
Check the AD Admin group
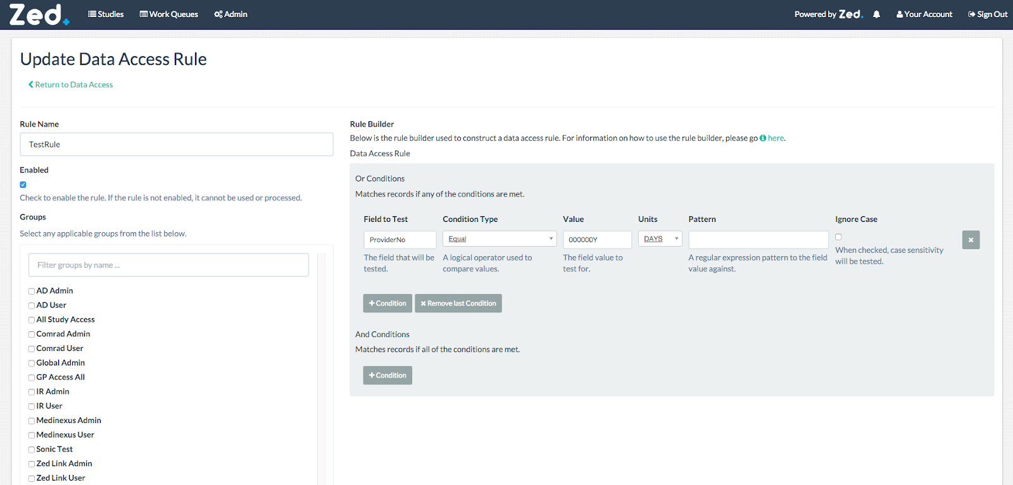coord(31,292)
